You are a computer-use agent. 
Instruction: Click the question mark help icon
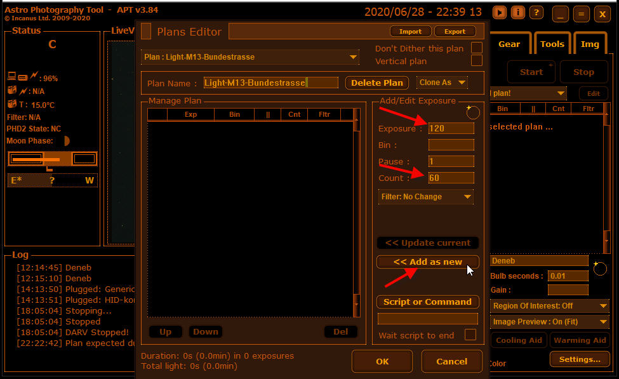click(x=536, y=13)
